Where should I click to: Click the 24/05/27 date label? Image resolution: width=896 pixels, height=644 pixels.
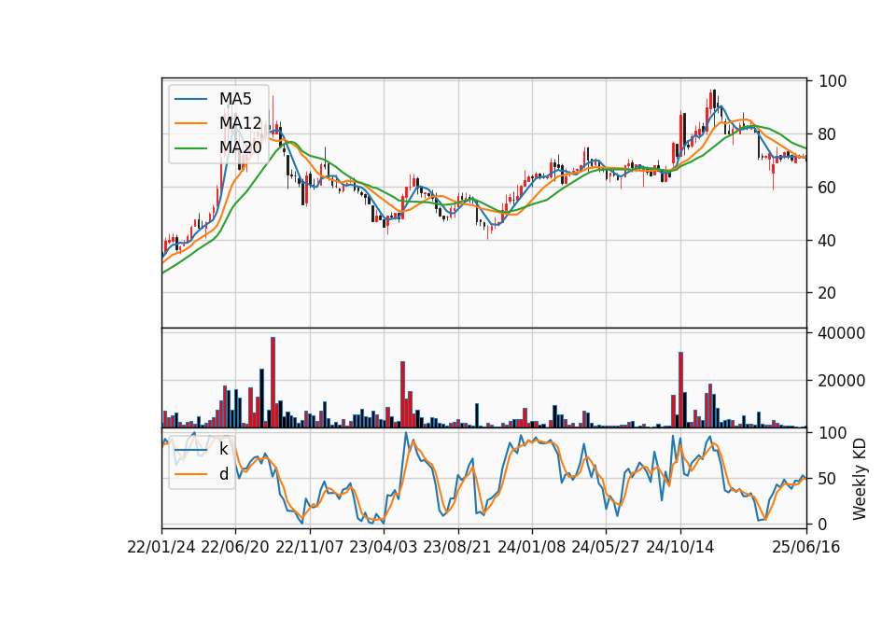click(605, 548)
